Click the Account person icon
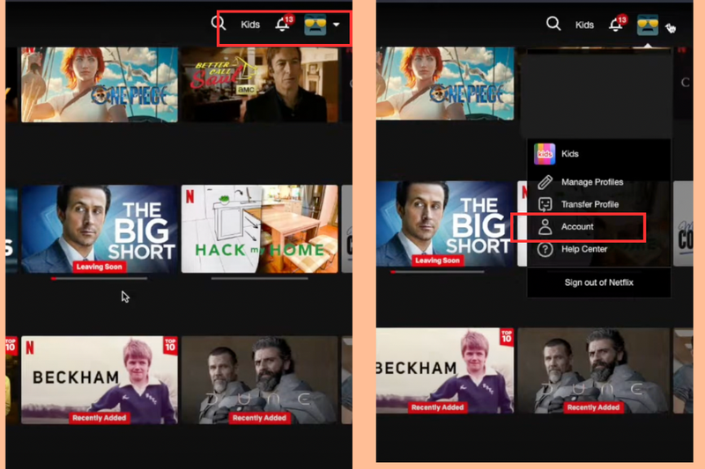The image size is (705, 469). point(545,227)
